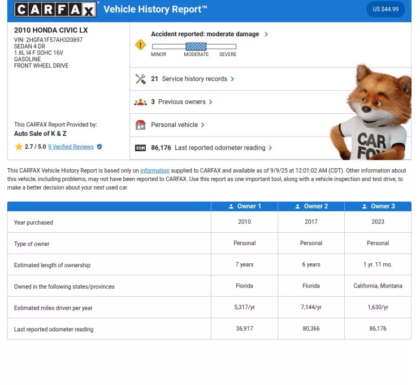
Task: Click the previous owners people icon
Action: pos(140,102)
